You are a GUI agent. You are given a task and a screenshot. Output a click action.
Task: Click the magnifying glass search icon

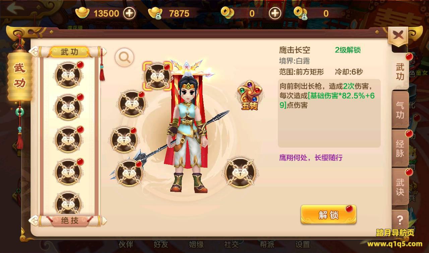(124, 58)
